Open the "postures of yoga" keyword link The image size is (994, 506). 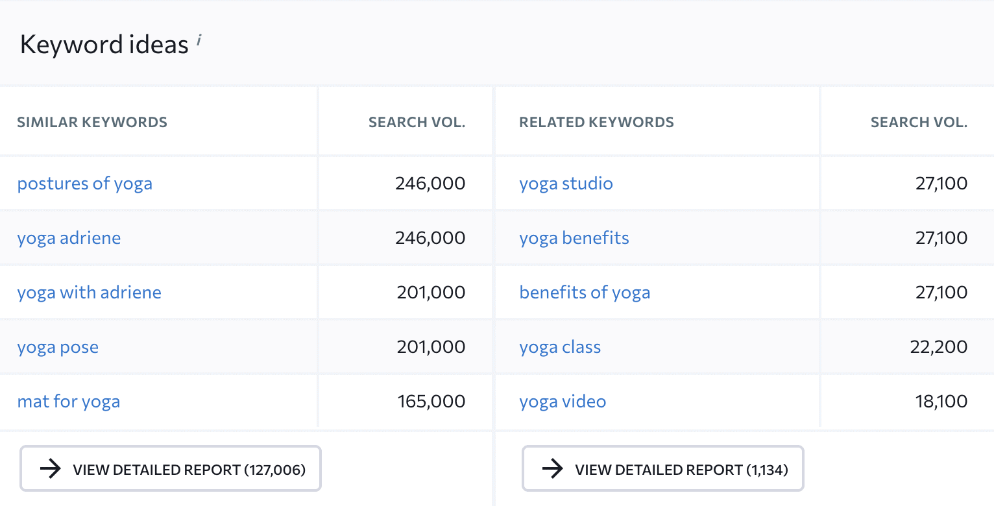pyautogui.click(x=84, y=184)
